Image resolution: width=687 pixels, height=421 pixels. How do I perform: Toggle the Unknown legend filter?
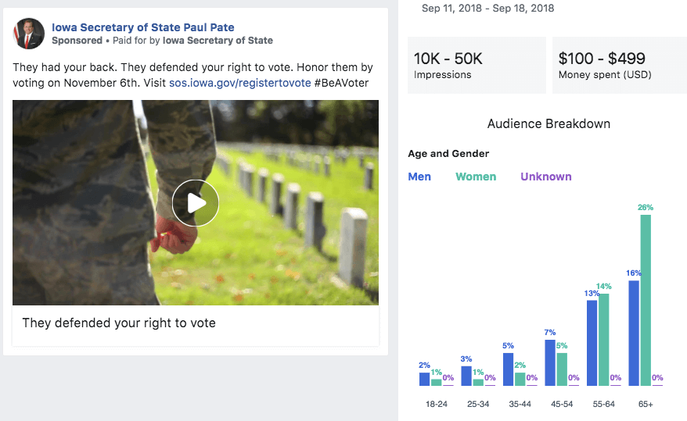click(x=545, y=177)
